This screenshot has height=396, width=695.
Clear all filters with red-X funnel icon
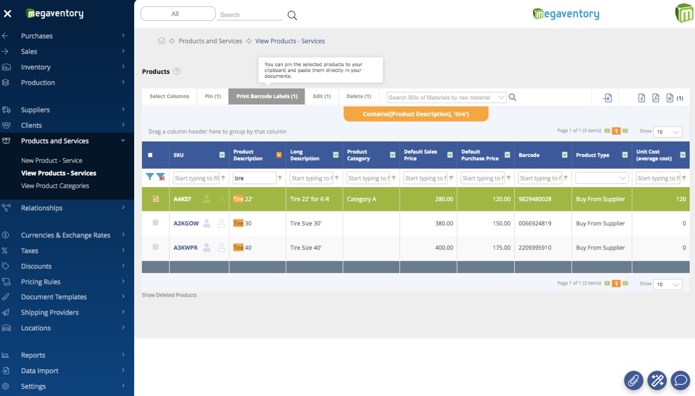[160, 177]
